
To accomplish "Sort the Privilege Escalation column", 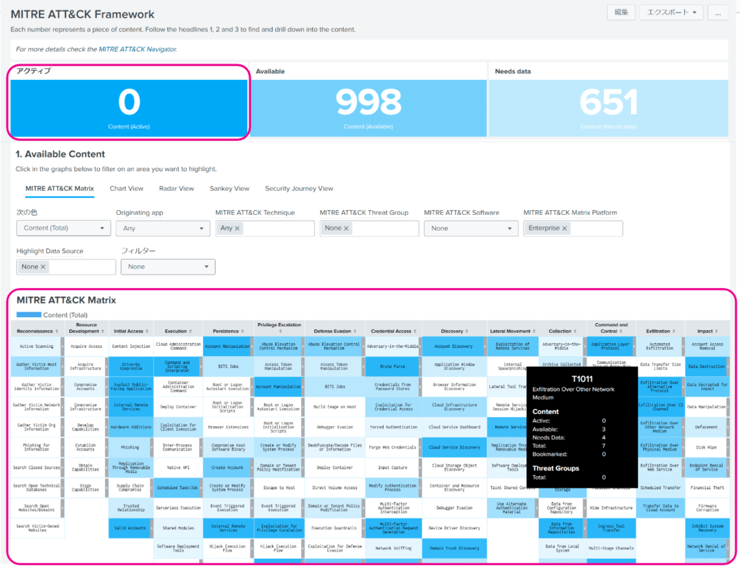I will pos(280,331).
